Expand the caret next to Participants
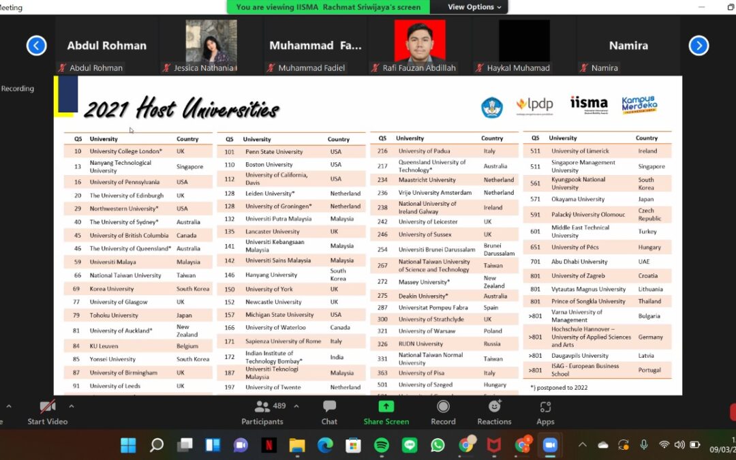 296,406
